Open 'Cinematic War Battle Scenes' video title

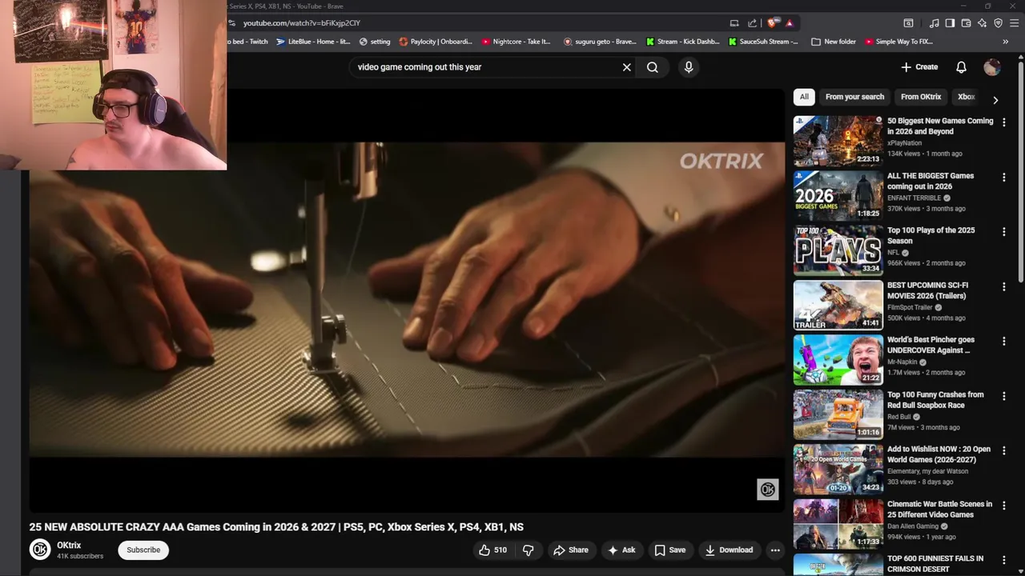click(x=939, y=510)
